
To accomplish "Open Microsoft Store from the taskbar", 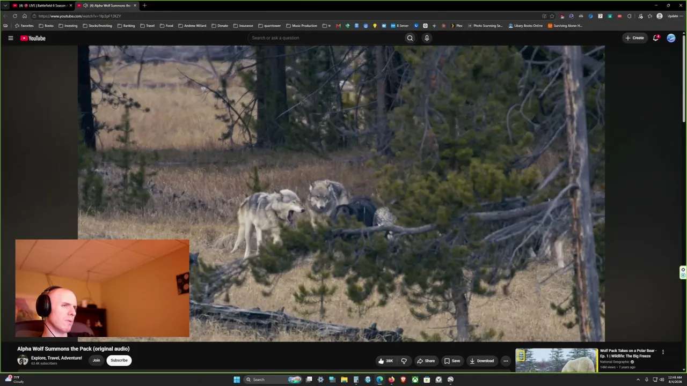I will click(427, 380).
